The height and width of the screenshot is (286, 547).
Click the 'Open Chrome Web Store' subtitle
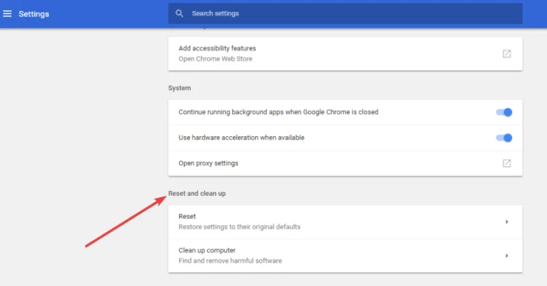coord(215,59)
